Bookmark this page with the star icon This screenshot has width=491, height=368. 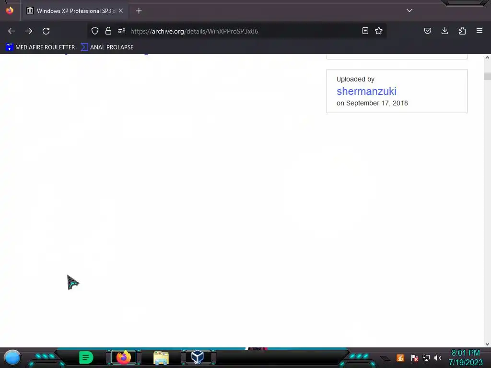tap(379, 31)
